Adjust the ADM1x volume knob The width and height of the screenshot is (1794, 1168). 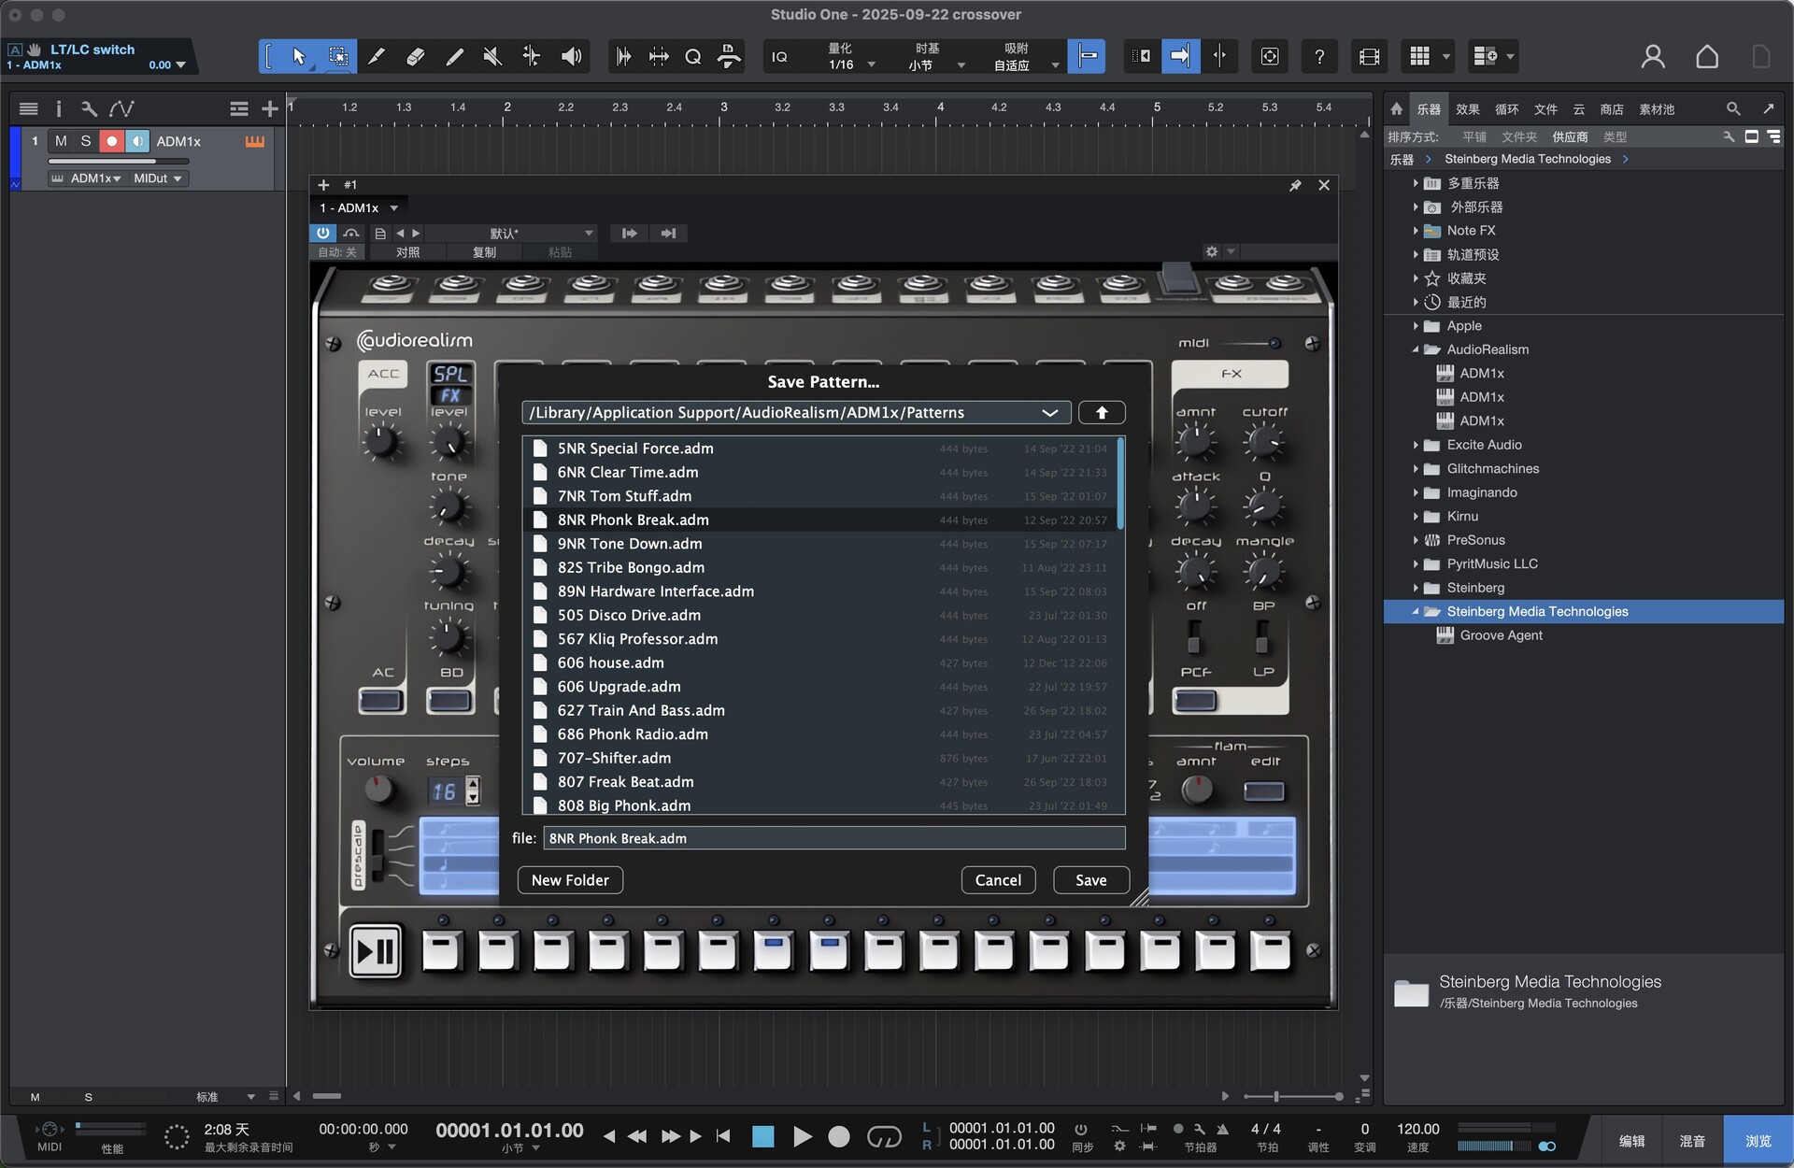click(x=377, y=791)
